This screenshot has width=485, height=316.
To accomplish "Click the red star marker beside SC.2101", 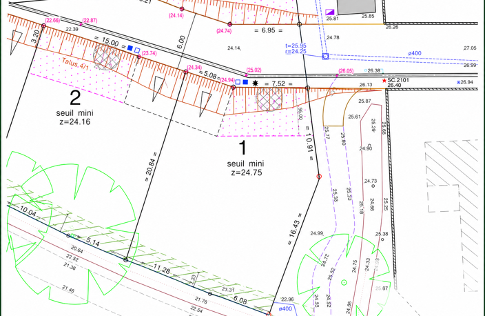I will (384, 81).
